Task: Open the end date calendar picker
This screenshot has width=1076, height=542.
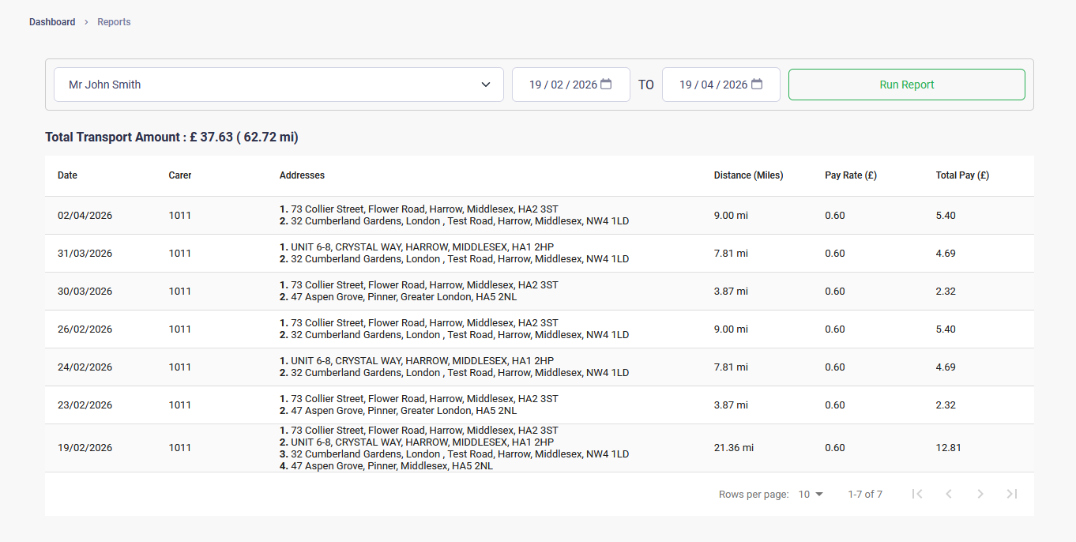Action: click(x=756, y=84)
